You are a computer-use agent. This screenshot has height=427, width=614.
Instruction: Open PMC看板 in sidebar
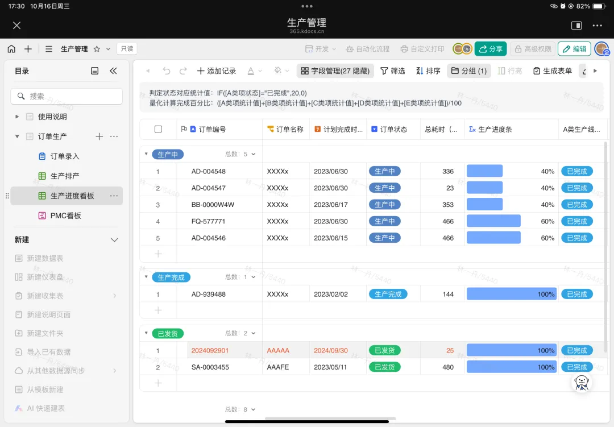tap(65, 215)
